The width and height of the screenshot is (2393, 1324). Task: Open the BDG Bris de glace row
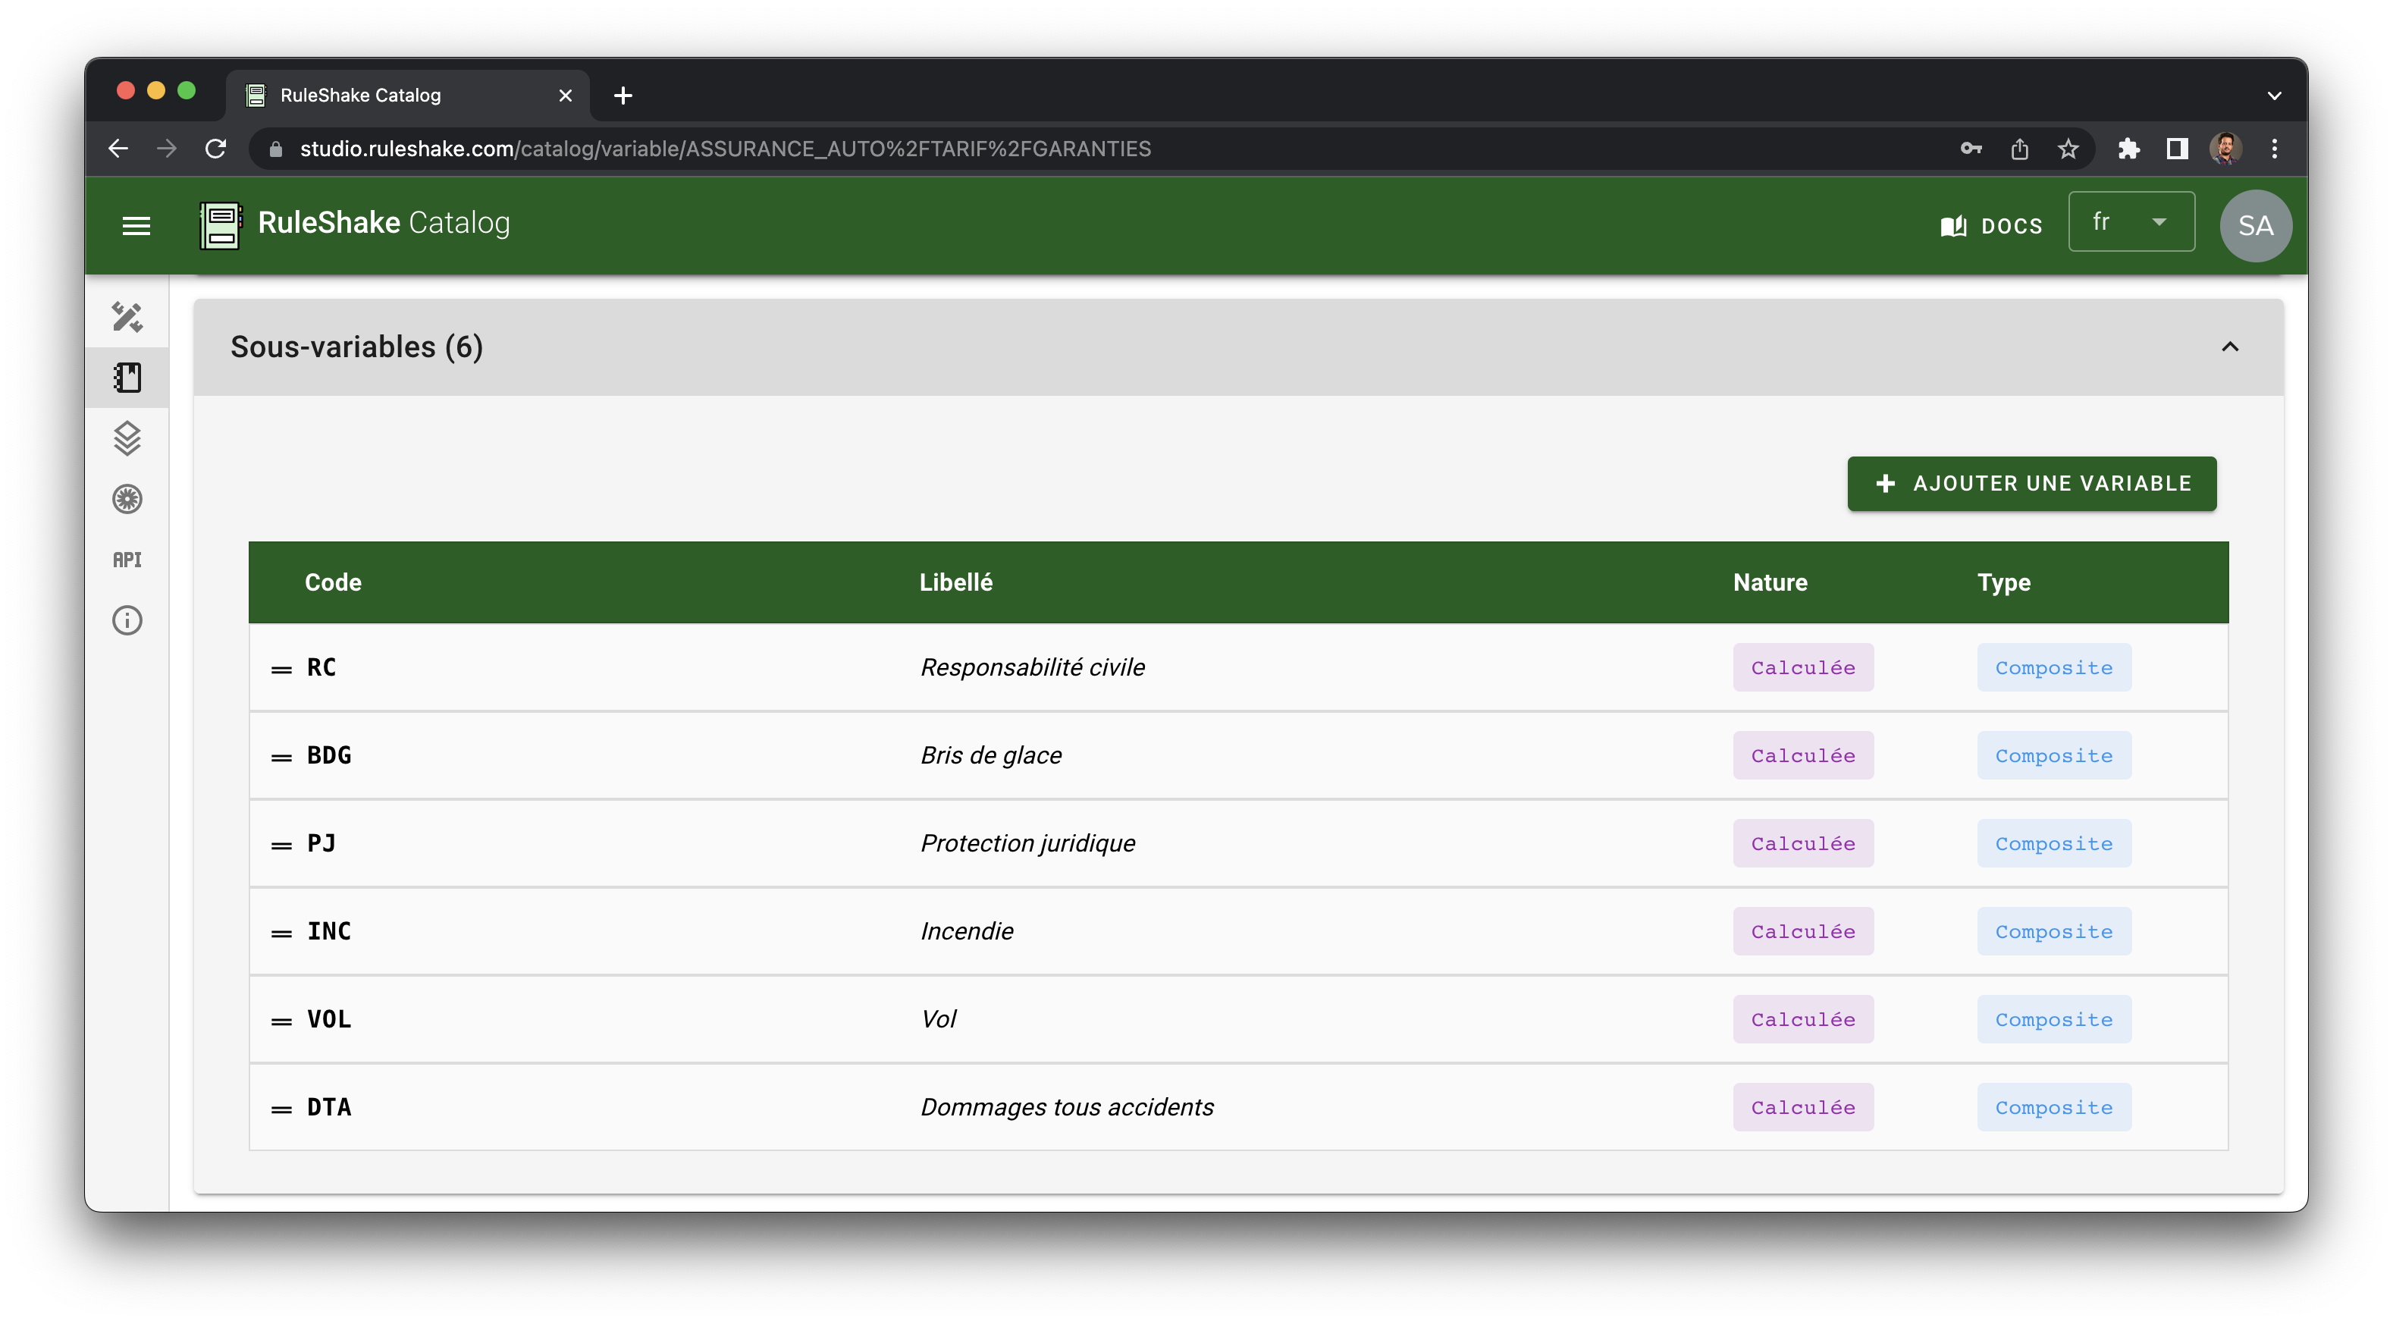(x=990, y=755)
